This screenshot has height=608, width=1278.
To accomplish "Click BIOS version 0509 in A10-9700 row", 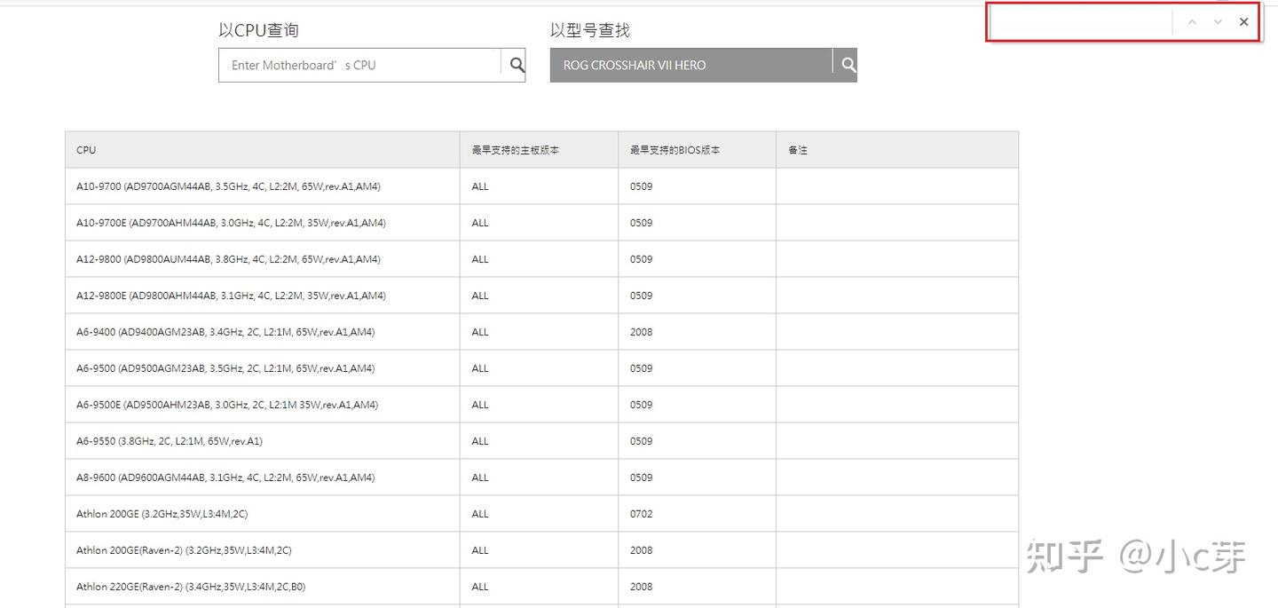I will (x=641, y=186).
